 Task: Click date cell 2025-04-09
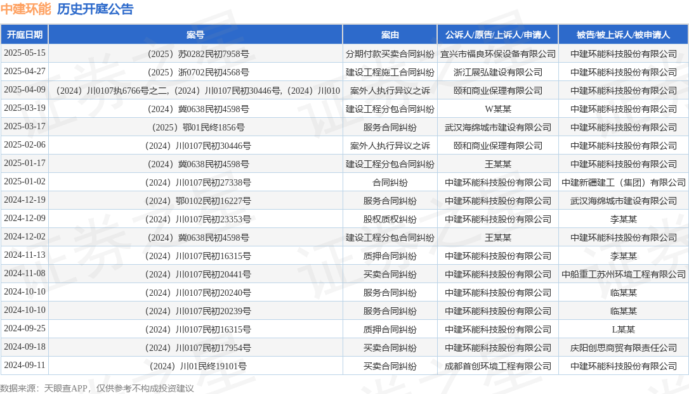pos(25,90)
